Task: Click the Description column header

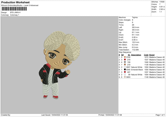Action: (x=136, y=55)
